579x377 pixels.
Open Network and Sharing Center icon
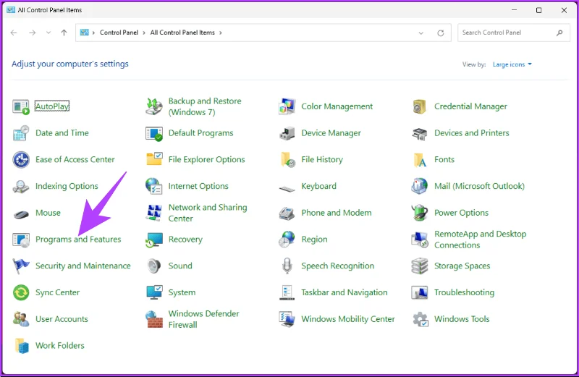[x=153, y=213]
